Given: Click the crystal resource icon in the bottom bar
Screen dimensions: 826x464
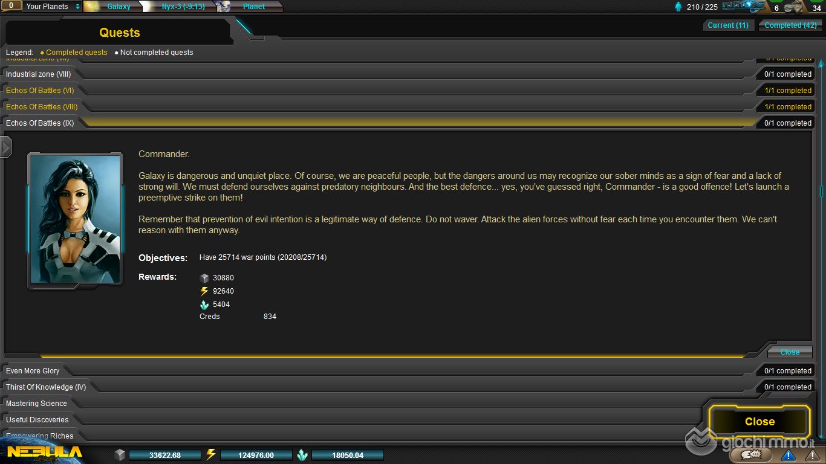Looking at the screenshot, I should 302,455.
